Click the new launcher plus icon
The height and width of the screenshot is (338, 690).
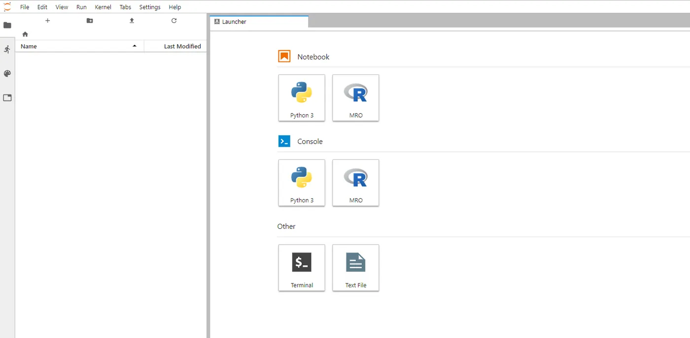(48, 21)
